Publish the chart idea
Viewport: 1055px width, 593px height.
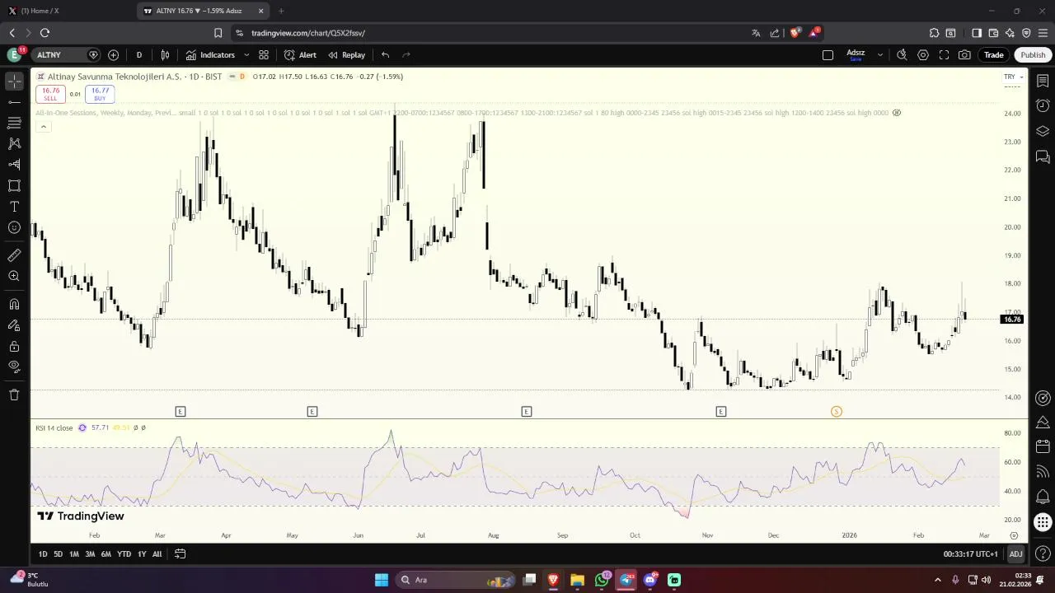1033,55
